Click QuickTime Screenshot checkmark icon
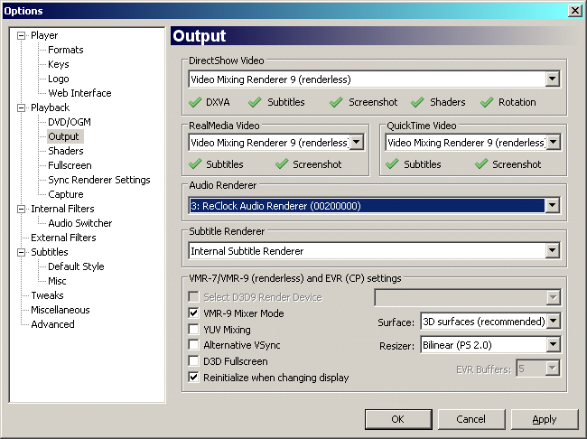587x439 pixels. click(481, 164)
